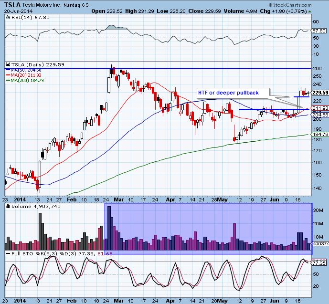The image size is (329, 304).
Task: Click the 184.79 MA(200) price tag
Action: click(320, 134)
